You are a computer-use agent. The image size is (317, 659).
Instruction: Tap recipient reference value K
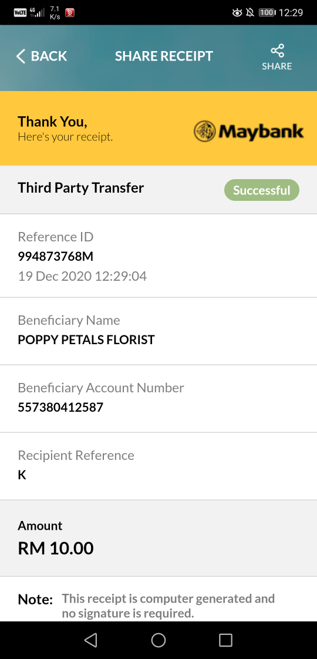(x=22, y=475)
